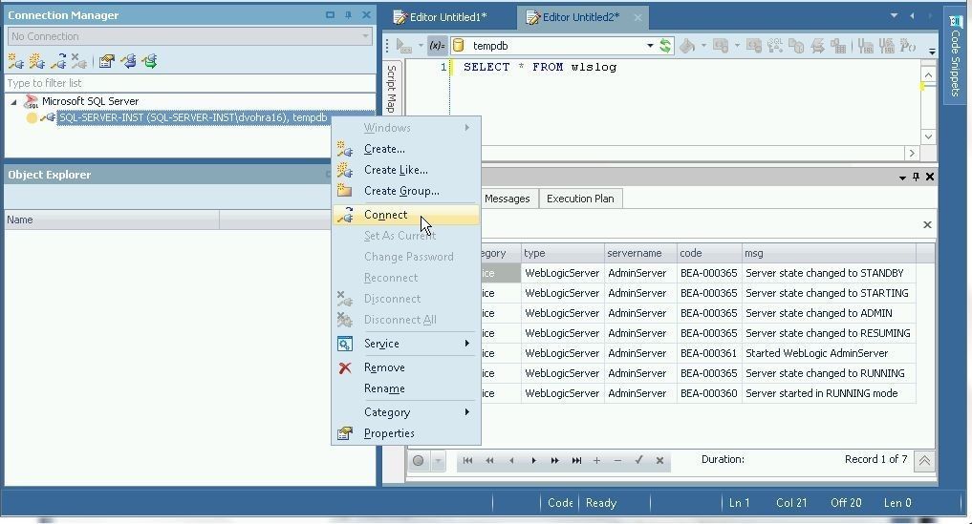
Task: Toggle the (x)= variables button in editor toolbar
Action: [x=436, y=46]
